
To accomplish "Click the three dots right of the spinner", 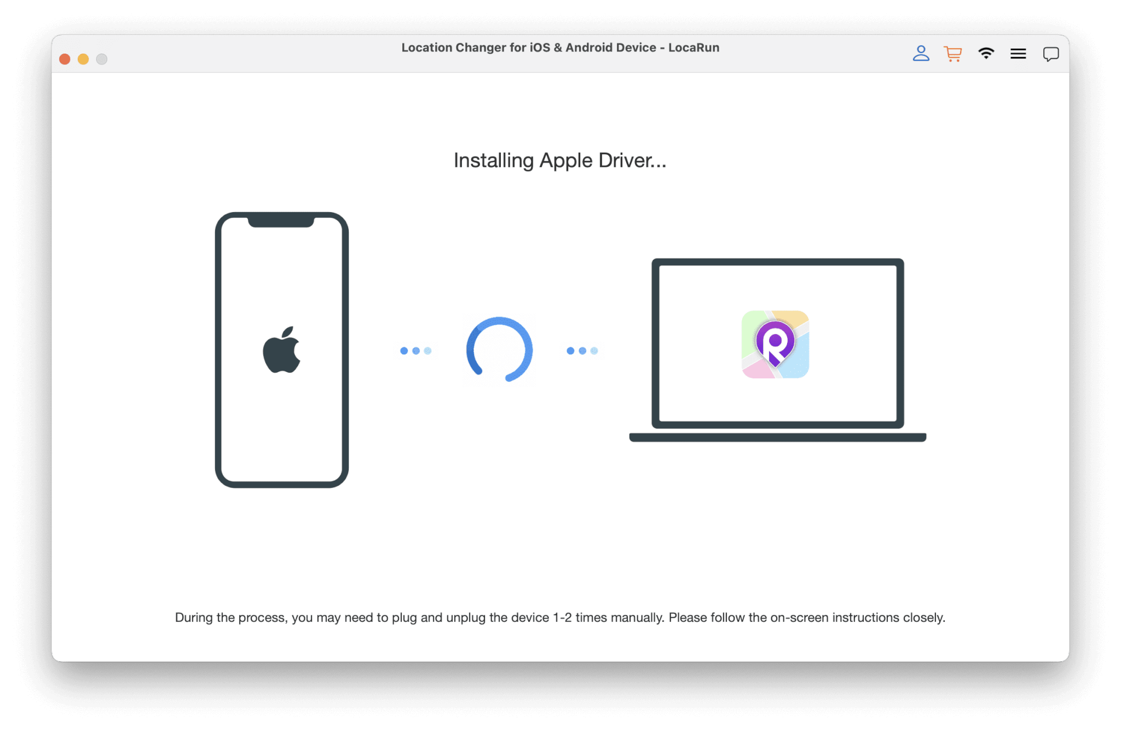I will coord(582,351).
